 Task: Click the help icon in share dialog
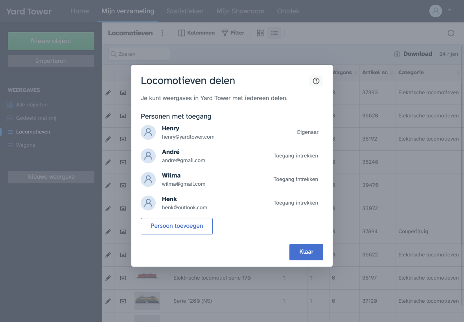pyautogui.click(x=316, y=81)
